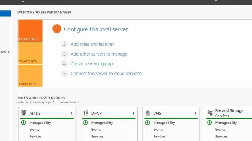The width and height of the screenshot is (252, 141).
Task: Open Configure this local server link
Action: (x=96, y=29)
